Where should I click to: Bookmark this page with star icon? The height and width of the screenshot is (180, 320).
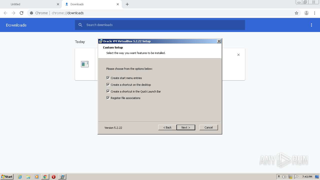(x=296, y=13)
